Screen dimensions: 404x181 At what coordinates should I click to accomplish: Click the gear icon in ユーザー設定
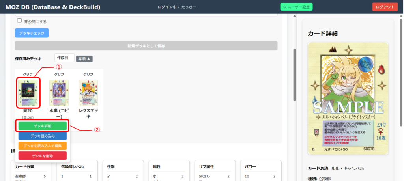tap(285, 7)
